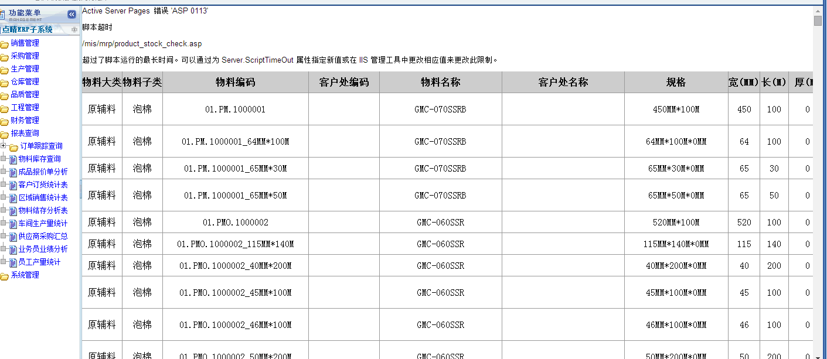This screenshot has height=359, width=827.
Task: Open 供应商采购汇总 report
Action: 43,236
